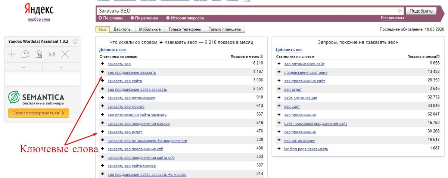Open the 'seo сайт' link

(x=292, y=107)
